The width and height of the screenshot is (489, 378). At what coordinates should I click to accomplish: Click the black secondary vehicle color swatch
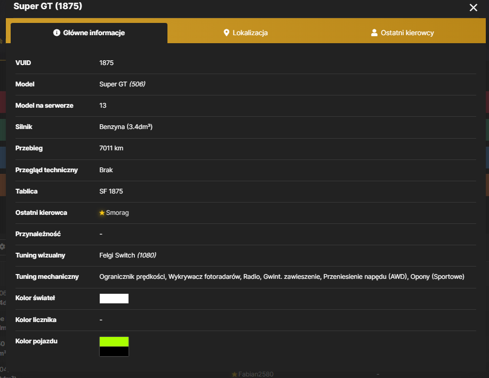(114, 351)
